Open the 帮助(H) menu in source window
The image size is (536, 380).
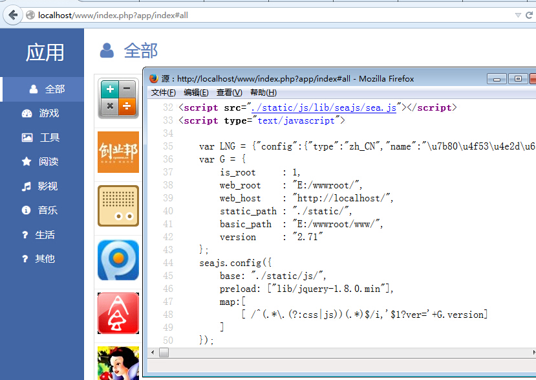pyautogui.click(x=263, y=93)
